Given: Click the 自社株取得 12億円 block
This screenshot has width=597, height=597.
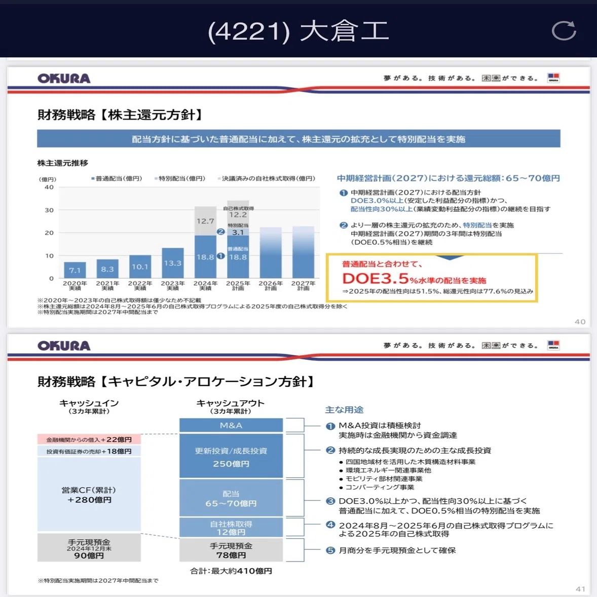Looking at the screenshot, I should (231, 528).
